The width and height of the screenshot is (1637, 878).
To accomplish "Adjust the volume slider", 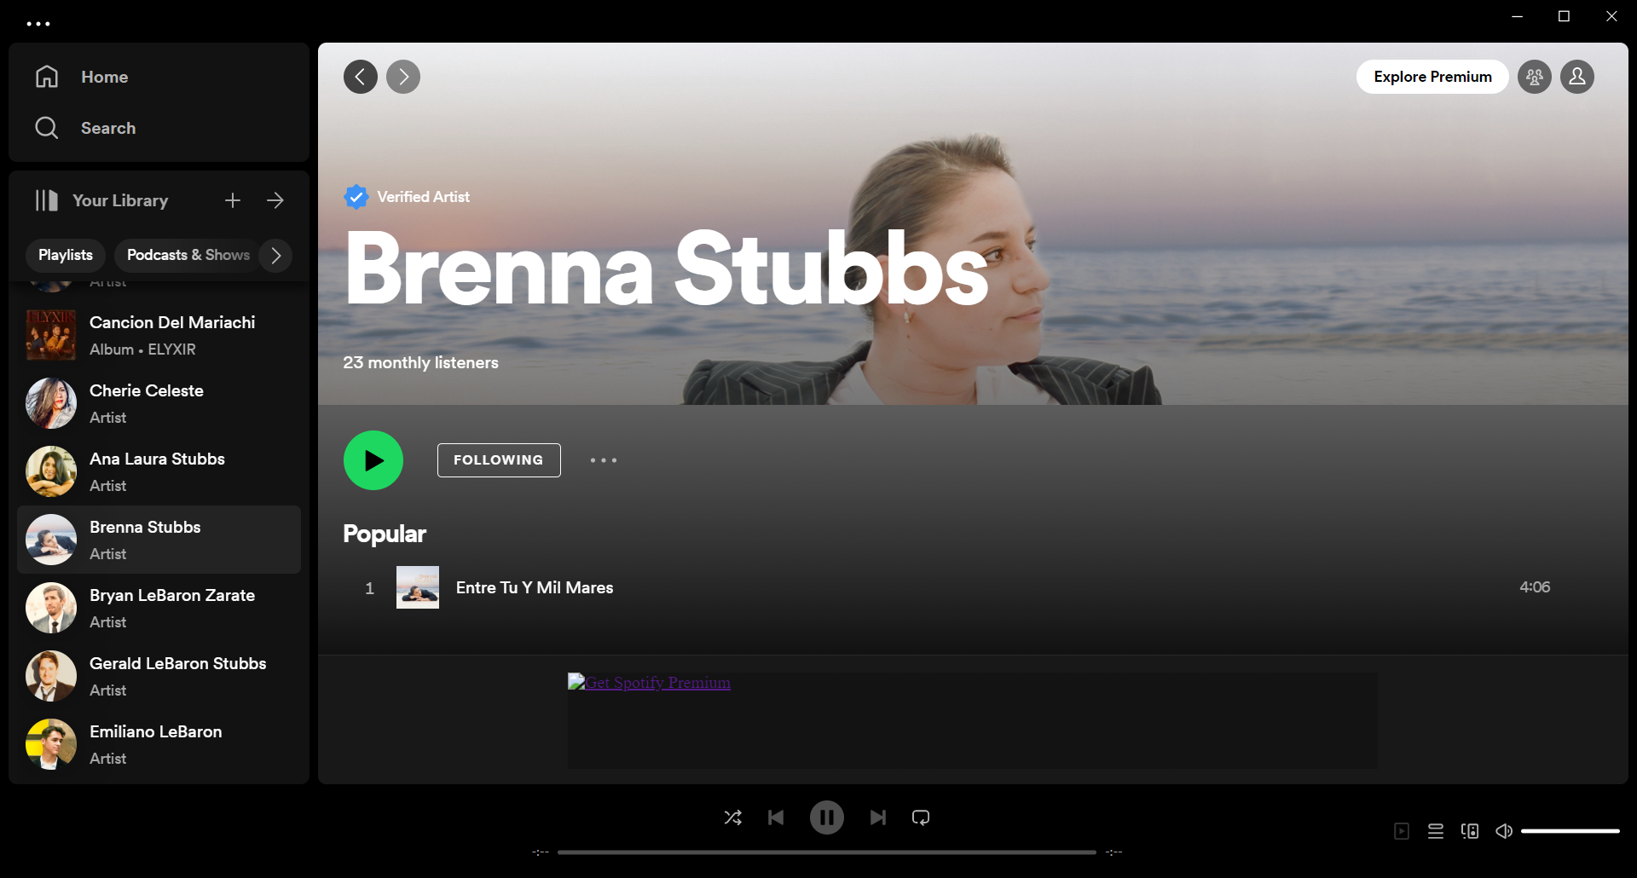I will [1570, 831].
